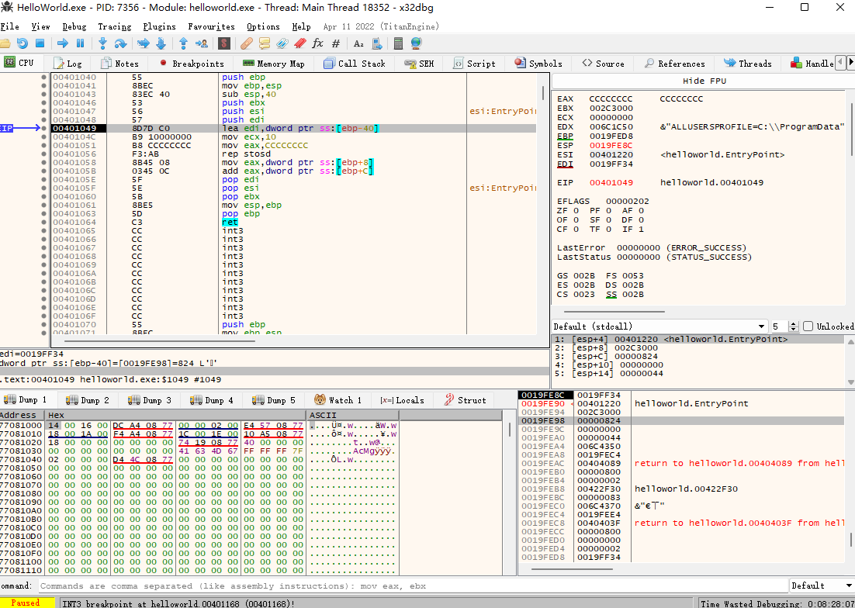
Task: Open the Debug menu
Action: tap(74, 26)
